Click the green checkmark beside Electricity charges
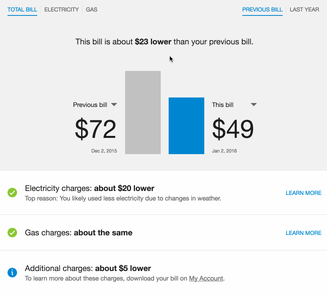Viewport: 327px width, 294px height. [12, 193]
